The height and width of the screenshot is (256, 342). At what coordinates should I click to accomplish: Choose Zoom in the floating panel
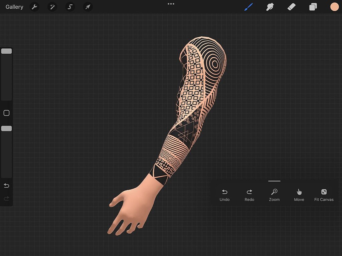point(274,195)
